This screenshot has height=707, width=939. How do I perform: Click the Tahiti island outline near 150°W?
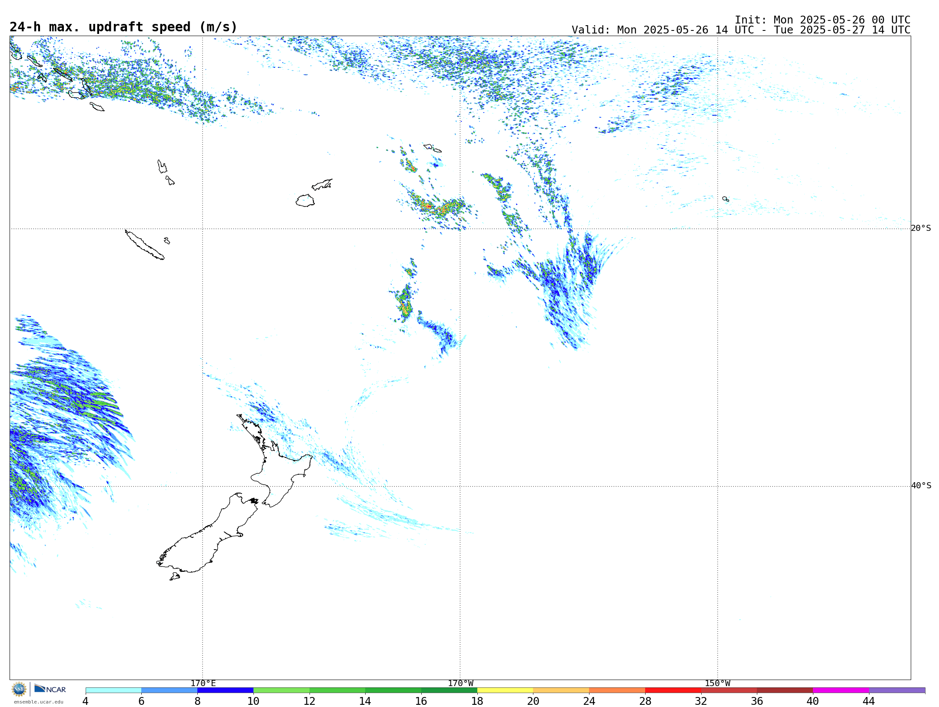(x=726, y=199)
